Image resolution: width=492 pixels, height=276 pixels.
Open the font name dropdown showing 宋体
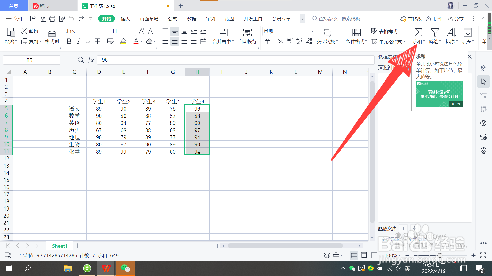tap(109, 31)
